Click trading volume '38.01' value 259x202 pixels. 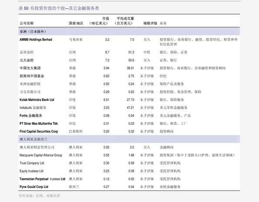131,68
